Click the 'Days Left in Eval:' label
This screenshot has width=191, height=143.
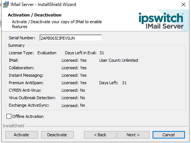pyautogui.click(x=81, y=53)
